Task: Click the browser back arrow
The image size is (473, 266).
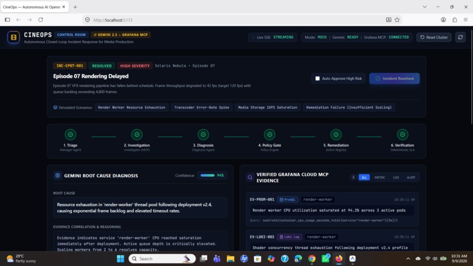Action: [18, 19]
